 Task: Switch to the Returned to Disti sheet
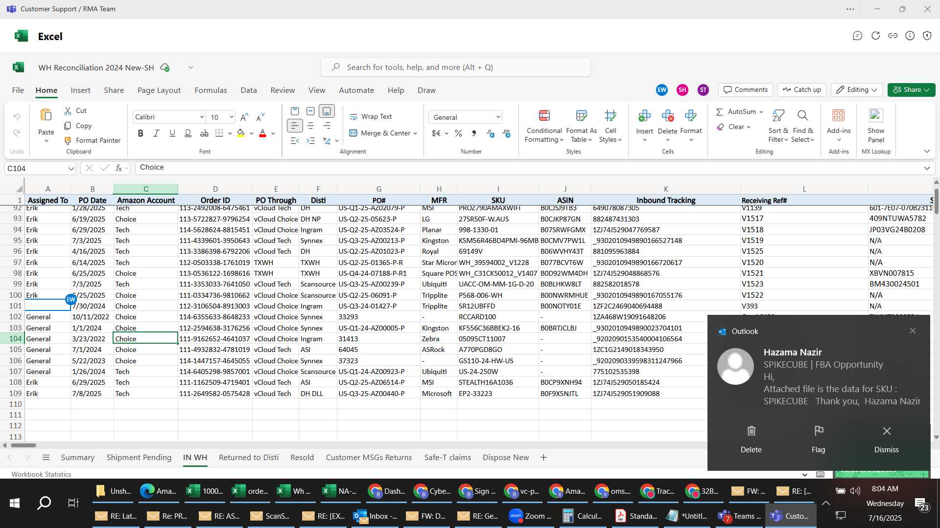[x=249, y=458]
